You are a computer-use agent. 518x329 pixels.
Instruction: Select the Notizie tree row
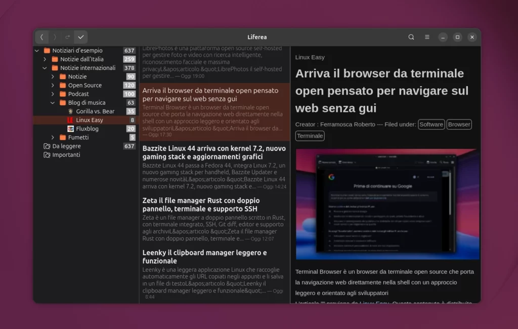coord(85,76)
